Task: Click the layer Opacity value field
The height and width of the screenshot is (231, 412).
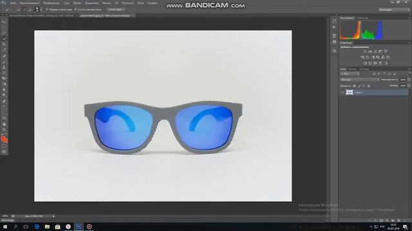Action: [x=403, y=80]
